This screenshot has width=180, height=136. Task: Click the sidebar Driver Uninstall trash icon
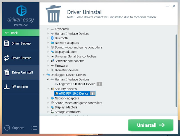coord(7,72)
